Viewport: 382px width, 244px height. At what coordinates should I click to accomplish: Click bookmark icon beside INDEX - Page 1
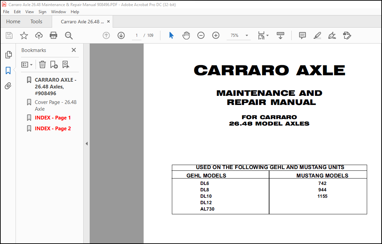coord(29,118)
